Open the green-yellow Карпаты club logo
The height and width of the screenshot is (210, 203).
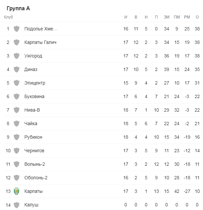(x=16, y=191)
